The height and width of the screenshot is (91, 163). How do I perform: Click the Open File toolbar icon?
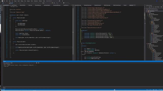coord(9,3)
